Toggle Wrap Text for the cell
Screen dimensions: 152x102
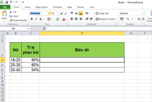coord(102,13)
